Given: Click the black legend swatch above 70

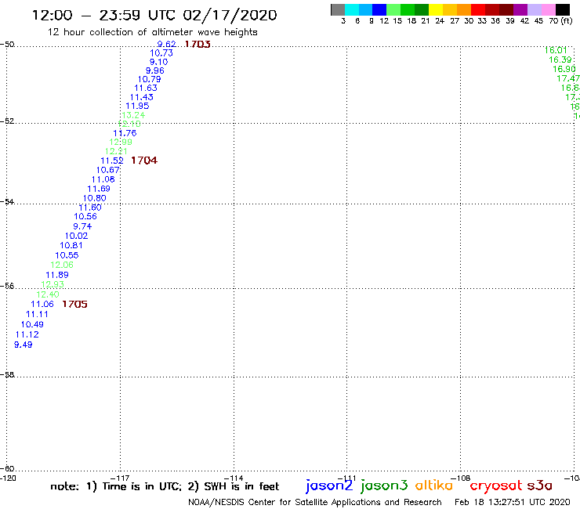Looking at the screenshot, I should pos(563,9).
